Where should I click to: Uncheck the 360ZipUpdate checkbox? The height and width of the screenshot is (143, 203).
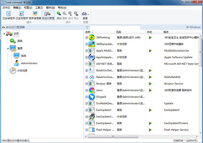pos(87,44)
